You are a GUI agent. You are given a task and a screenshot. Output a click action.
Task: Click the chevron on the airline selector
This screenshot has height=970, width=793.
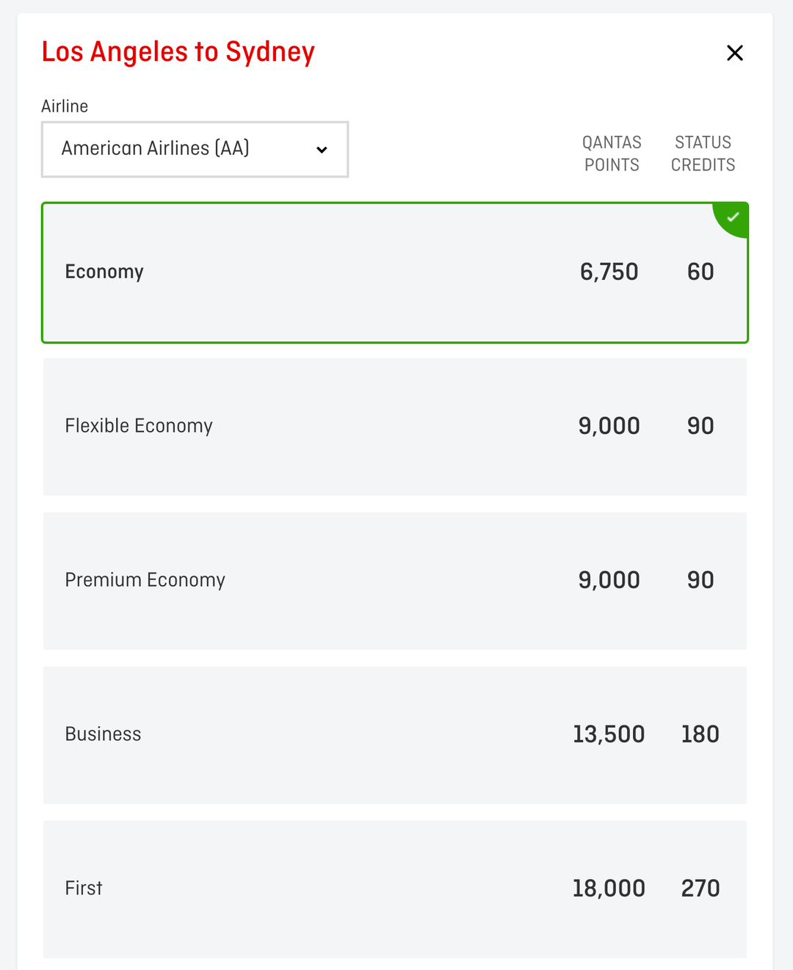coord(322,149)
